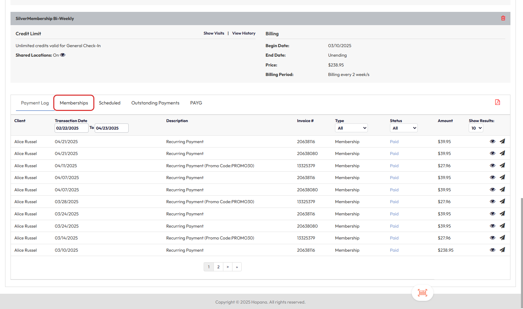Send the 03/14/2025 PROMO30 payment receipt
The width and height of the screenshot is (523, 309).
tap(502, 238)
